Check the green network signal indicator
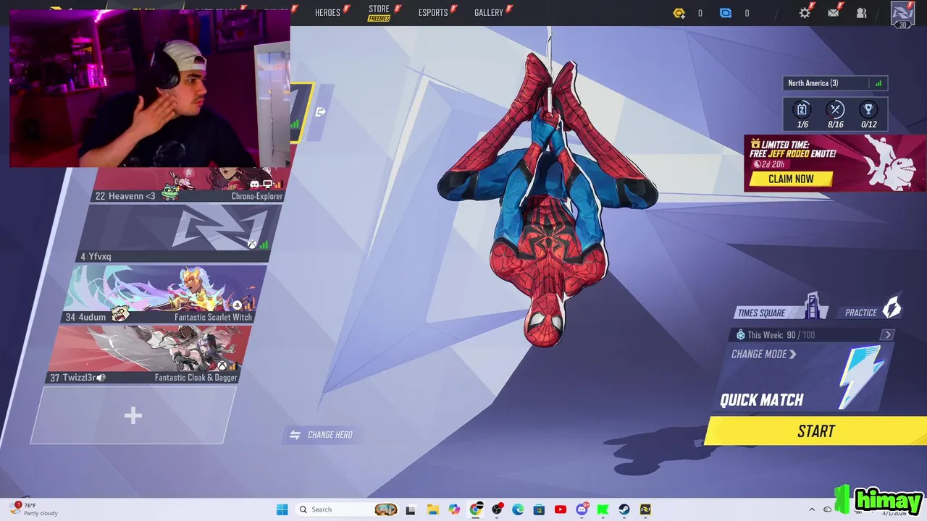This screenshot has height=521, width=927. [x=878, y=83]
